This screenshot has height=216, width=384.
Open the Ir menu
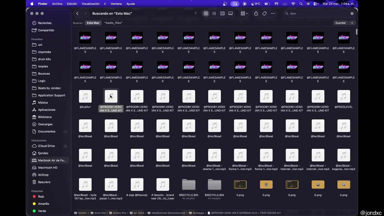tap(105, 4)
